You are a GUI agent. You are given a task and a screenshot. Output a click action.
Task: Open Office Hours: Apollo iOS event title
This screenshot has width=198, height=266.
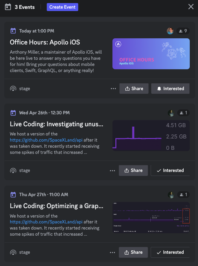pos(45,42)
